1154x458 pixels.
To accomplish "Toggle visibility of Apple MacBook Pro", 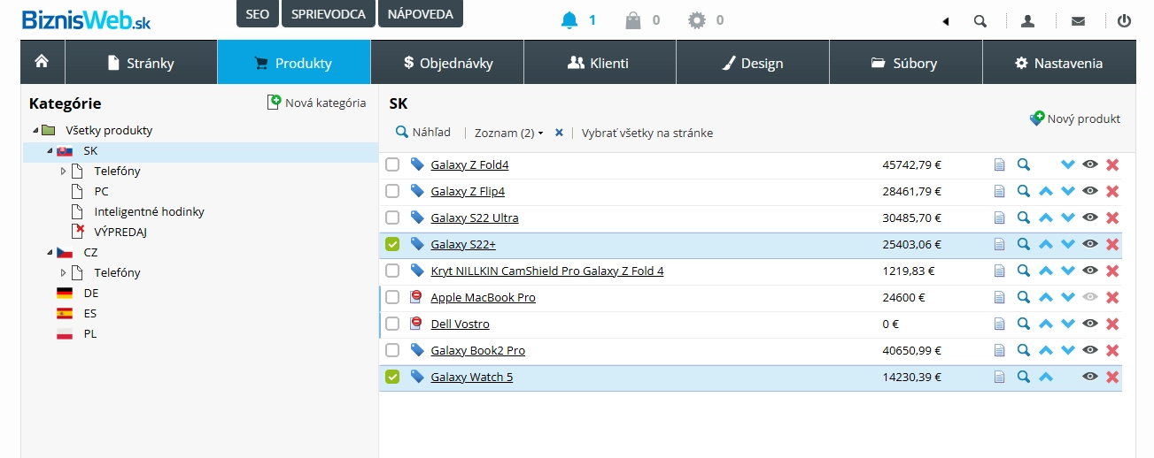I will (x=1090, y=297).
